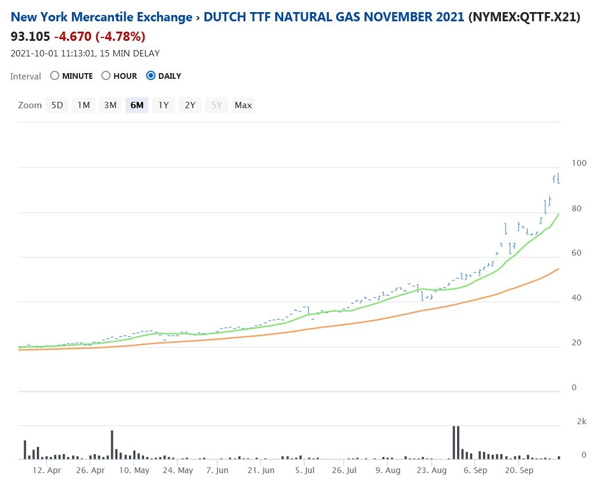Image resolution: width=597 pixels, height=480 pixels.
Task: Open the New York Mercantile Exchange link
Action: coord(102,17)
